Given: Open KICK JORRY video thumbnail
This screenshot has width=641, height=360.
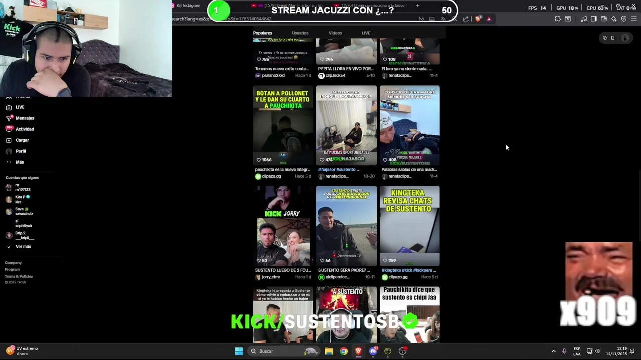Looking at the screenshot, I should [283, 226].
